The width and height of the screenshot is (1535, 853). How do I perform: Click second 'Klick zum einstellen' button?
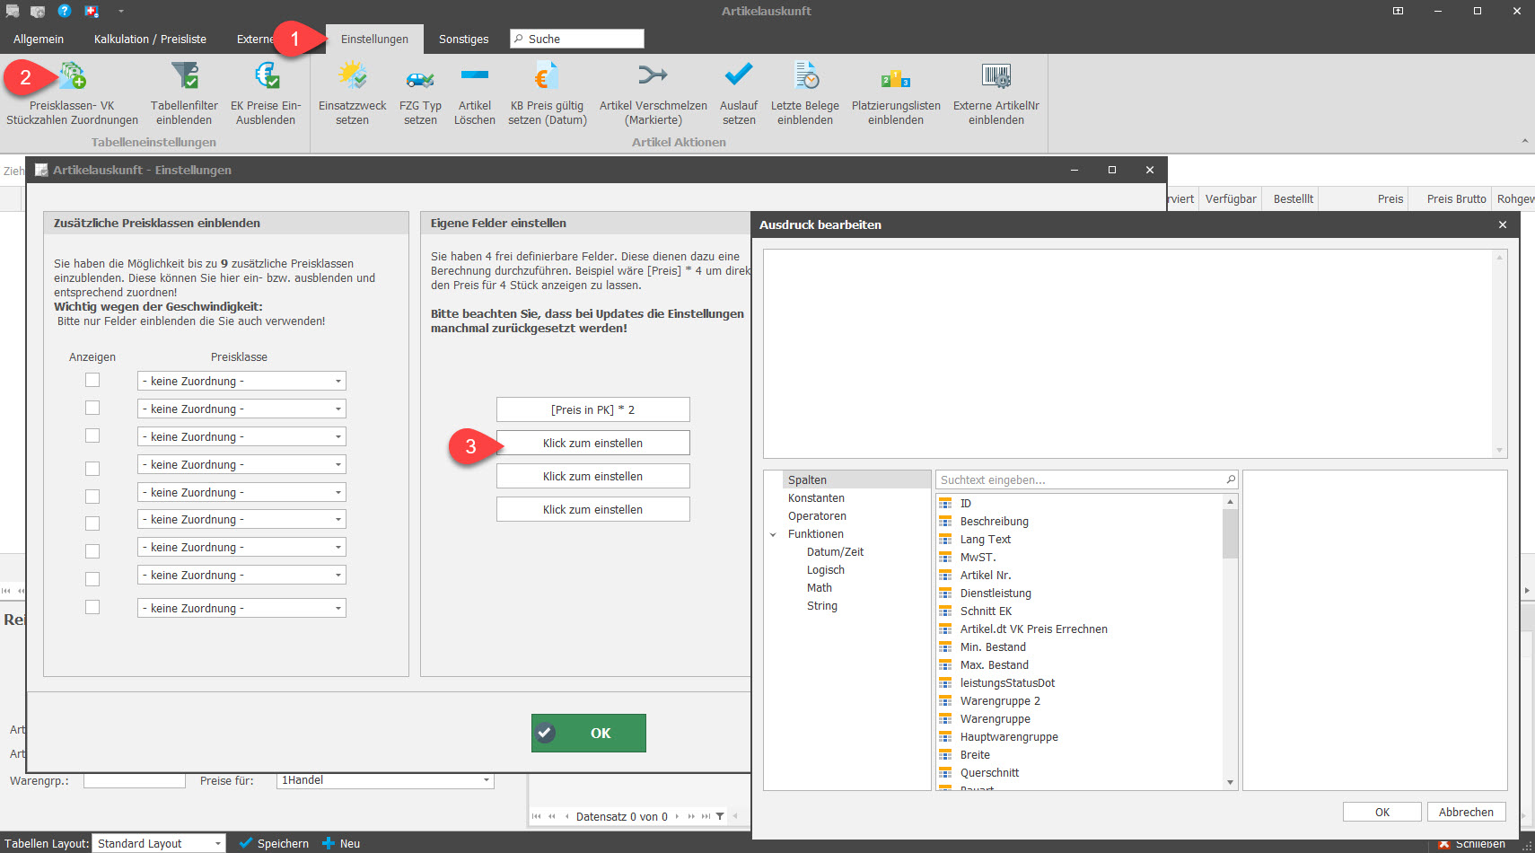pyautogui.click(x=592, y=476)
